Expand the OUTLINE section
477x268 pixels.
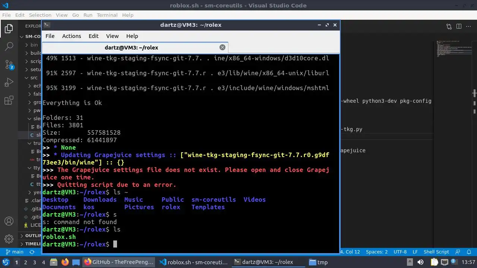(x=30, y=236)
